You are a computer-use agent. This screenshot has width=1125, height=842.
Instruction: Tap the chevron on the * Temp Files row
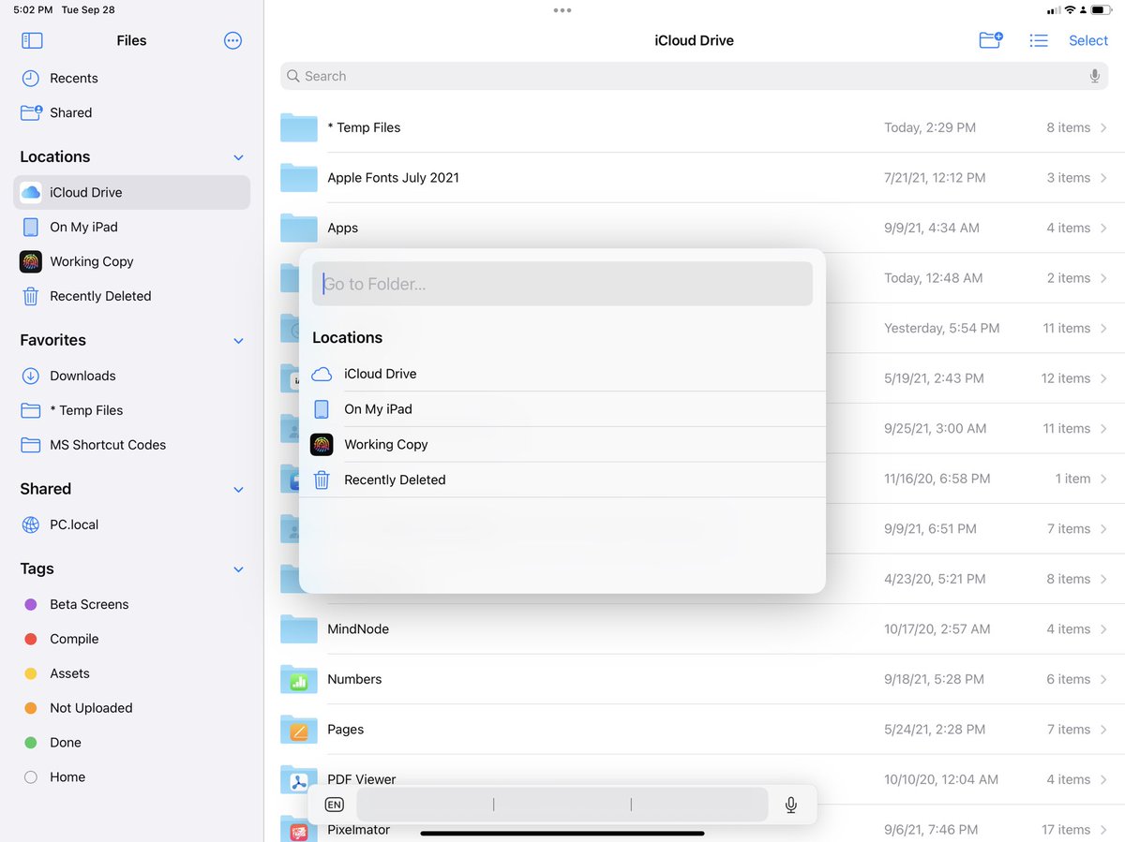click(x=1104, y=127)
